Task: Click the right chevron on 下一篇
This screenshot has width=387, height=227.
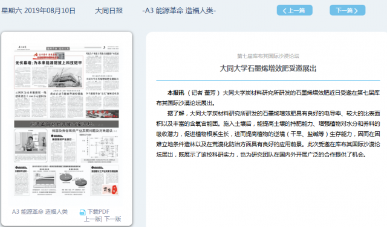Action: 356,11
